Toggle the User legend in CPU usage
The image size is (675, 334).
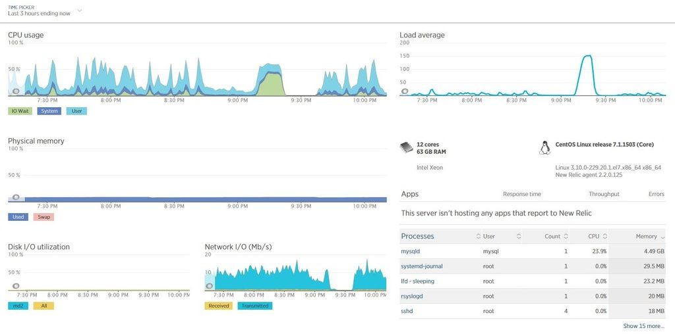(76, 110)
